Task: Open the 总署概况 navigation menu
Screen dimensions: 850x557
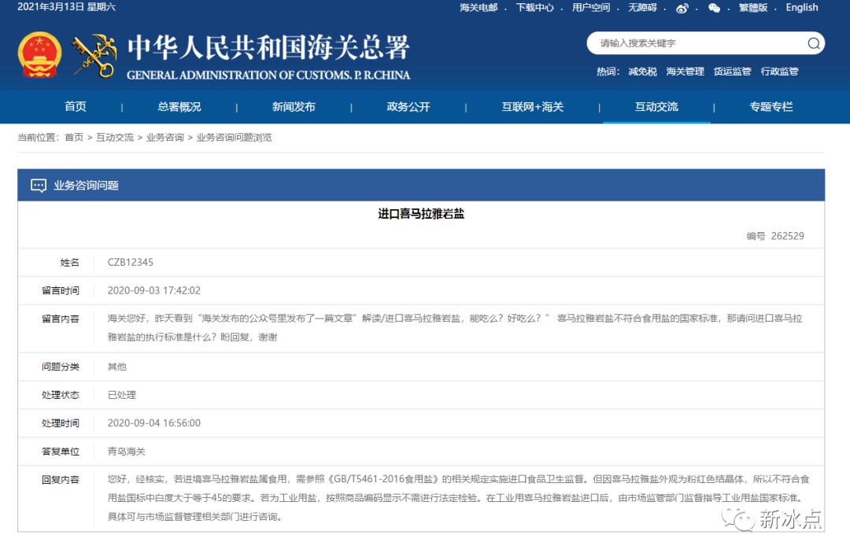Action: pos(179,107)
